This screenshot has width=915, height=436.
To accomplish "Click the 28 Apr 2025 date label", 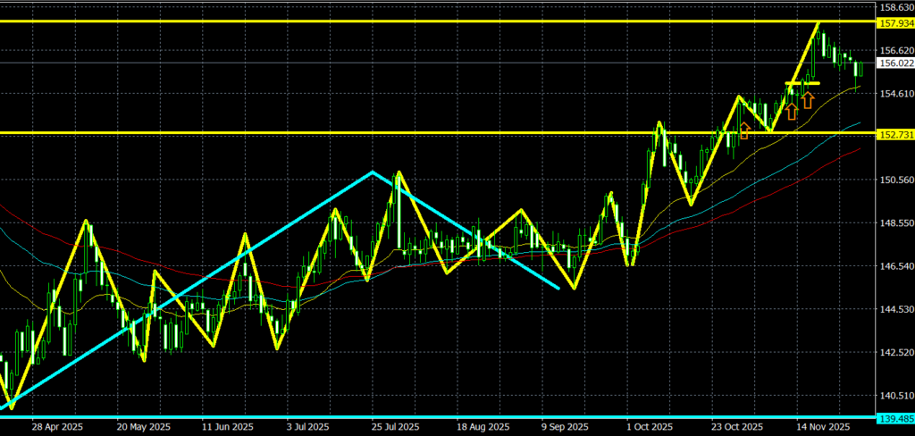I will (57, 427).
